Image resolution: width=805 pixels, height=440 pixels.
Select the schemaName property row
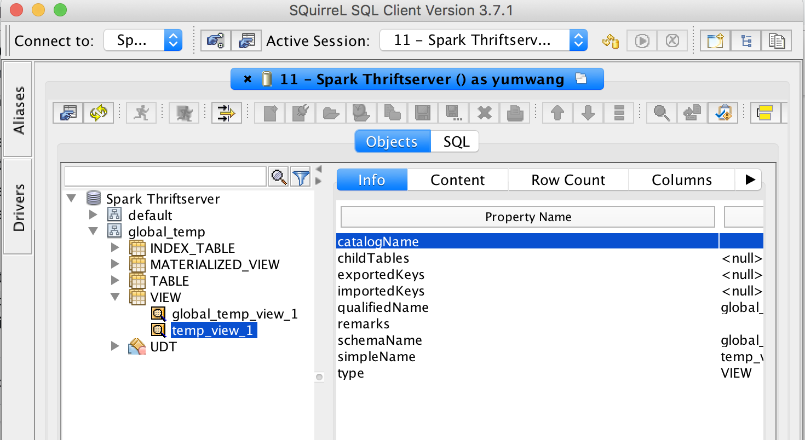(x=549, y=340)
